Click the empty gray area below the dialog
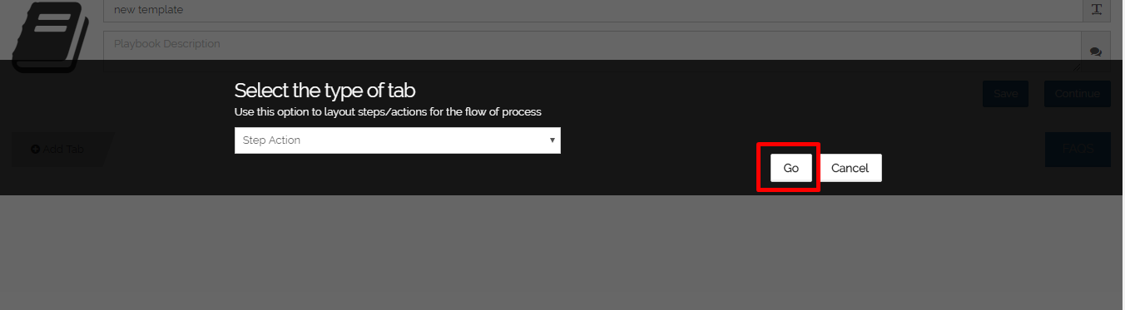Image resolution: width=1125 pixels, height=310 pixels. click(562, 253)
